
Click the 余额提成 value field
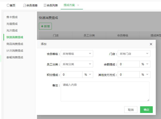pyautogui.click(x=129, y=64)
